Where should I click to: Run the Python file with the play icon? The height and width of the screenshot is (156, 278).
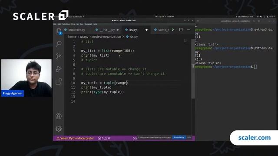173,30
